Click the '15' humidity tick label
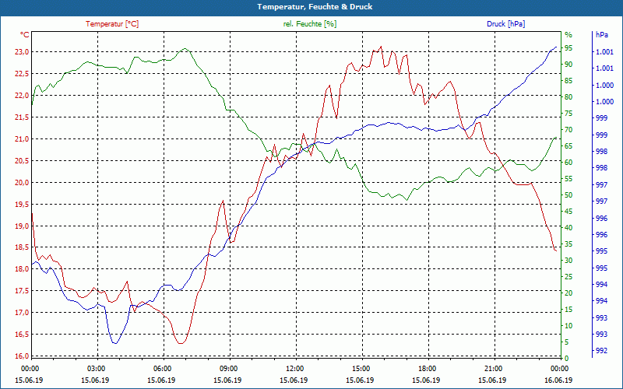Viewport: 623px width, 389px height. (x=568, y=309)
